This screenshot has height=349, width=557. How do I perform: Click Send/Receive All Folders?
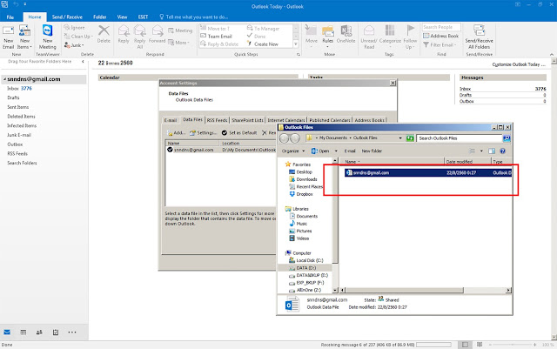tap(479, 37)
